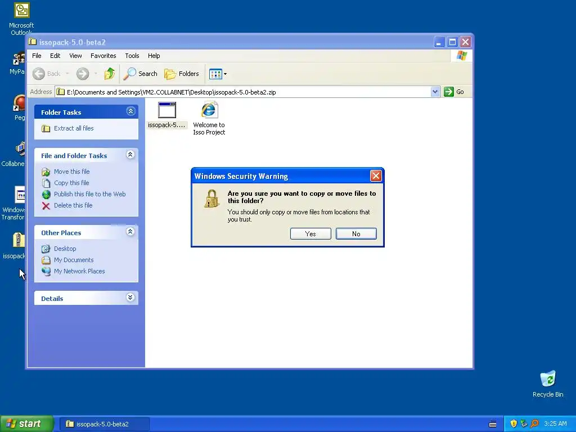Click the zip folder icon in title bar
Screen dimensions: 576x432
click(33, 42)
